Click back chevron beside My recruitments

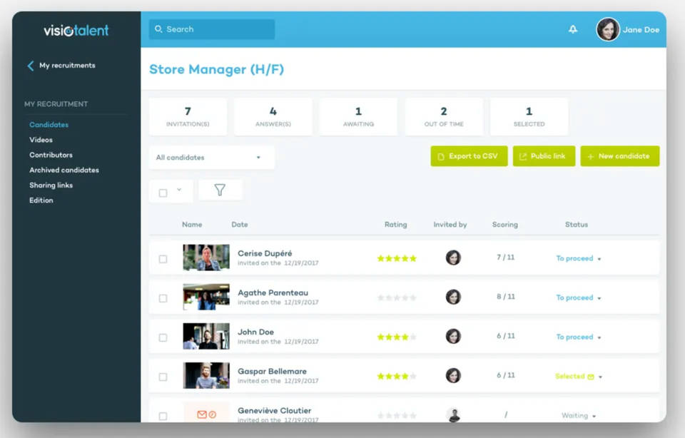pyautogui.click(x=31, y=66)
